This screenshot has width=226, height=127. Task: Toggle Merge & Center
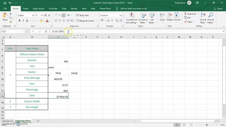[85, 21]
